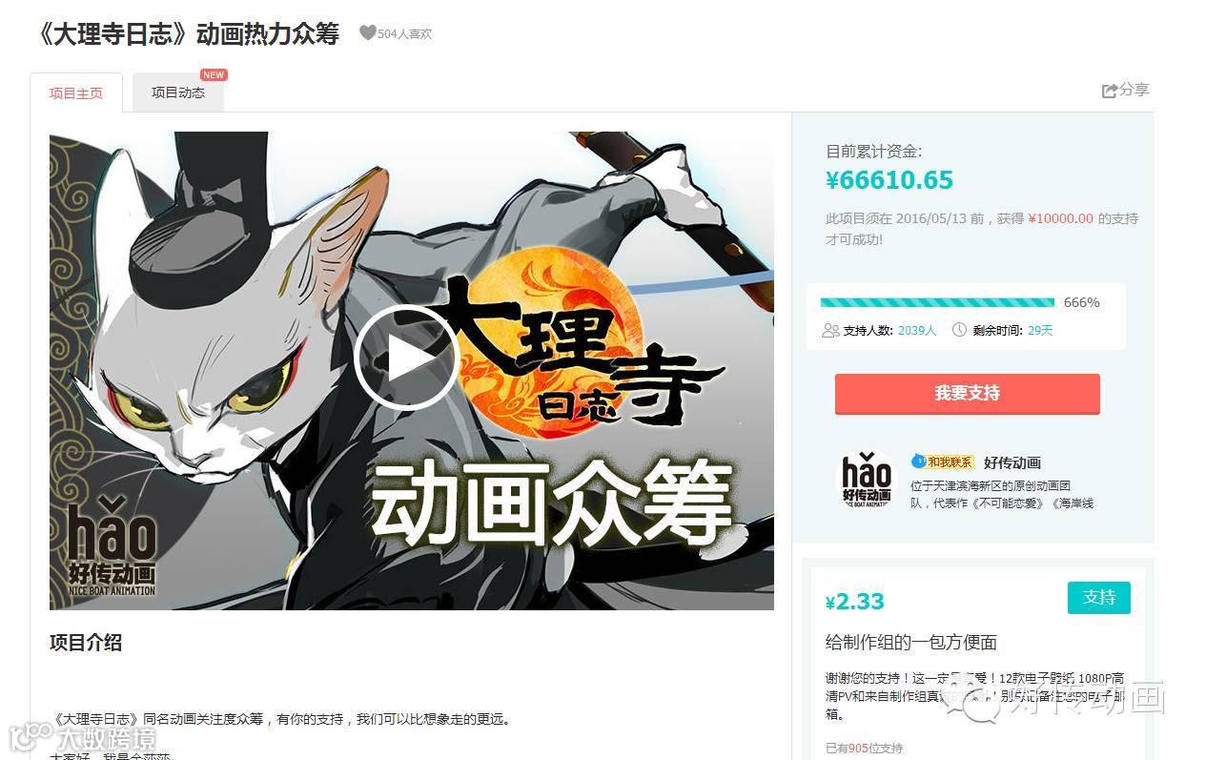Open the 好传动画 team name link
The height and width of the screenshot is (760, 1206).
1012,462
